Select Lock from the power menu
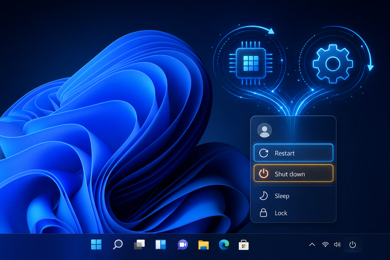This screenshot has height=260, width=390. pos(293,213)
